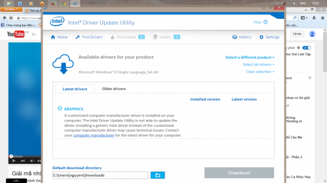Image resolution: width=327 pixels, height=183 pixels.
Task: Select Intel utility taskbar icon
Action: [75, 3]
